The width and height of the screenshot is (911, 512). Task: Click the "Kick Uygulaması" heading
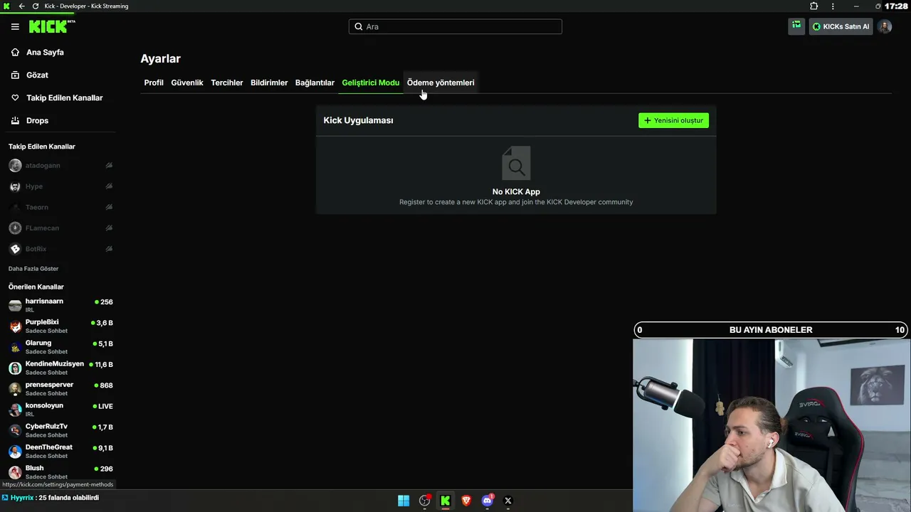358,120
